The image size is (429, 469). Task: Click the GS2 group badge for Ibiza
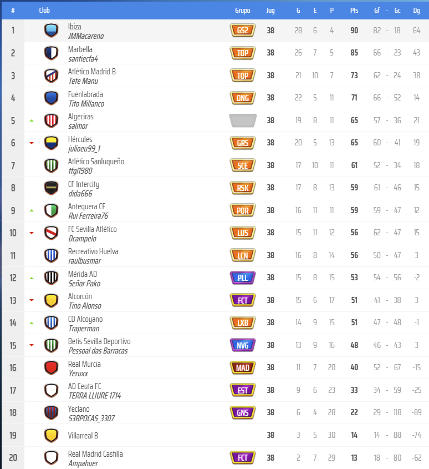242,31
